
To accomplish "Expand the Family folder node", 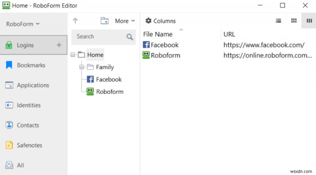I will (82, 67).
